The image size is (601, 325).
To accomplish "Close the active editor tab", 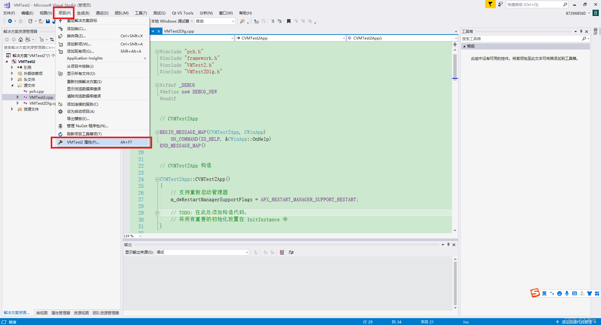I will tap(159, 31).
